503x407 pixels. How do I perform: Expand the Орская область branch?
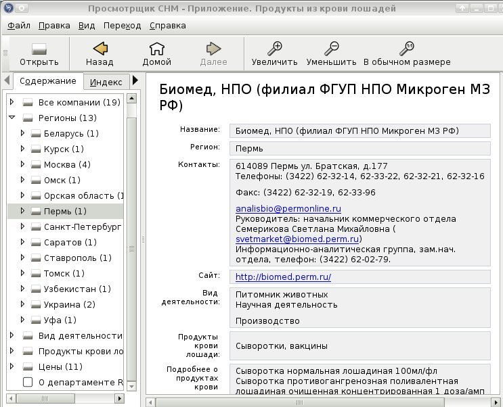[22, 195]
